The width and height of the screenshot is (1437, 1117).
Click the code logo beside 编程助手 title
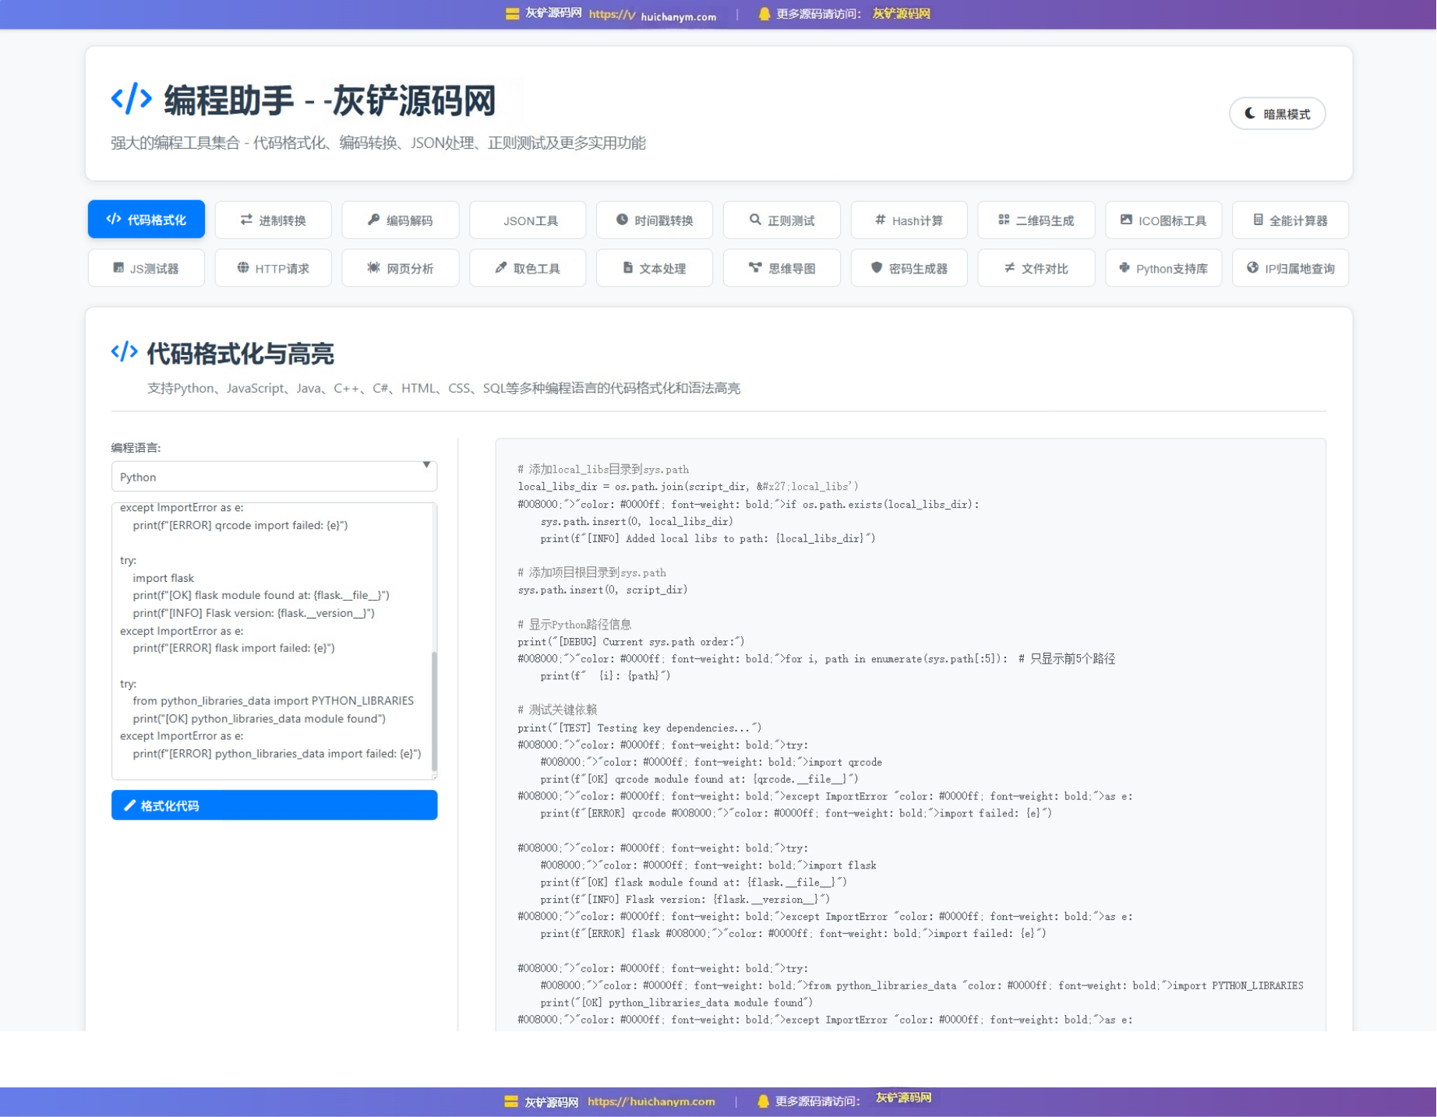pyautogui.click(x=132, y=99)
